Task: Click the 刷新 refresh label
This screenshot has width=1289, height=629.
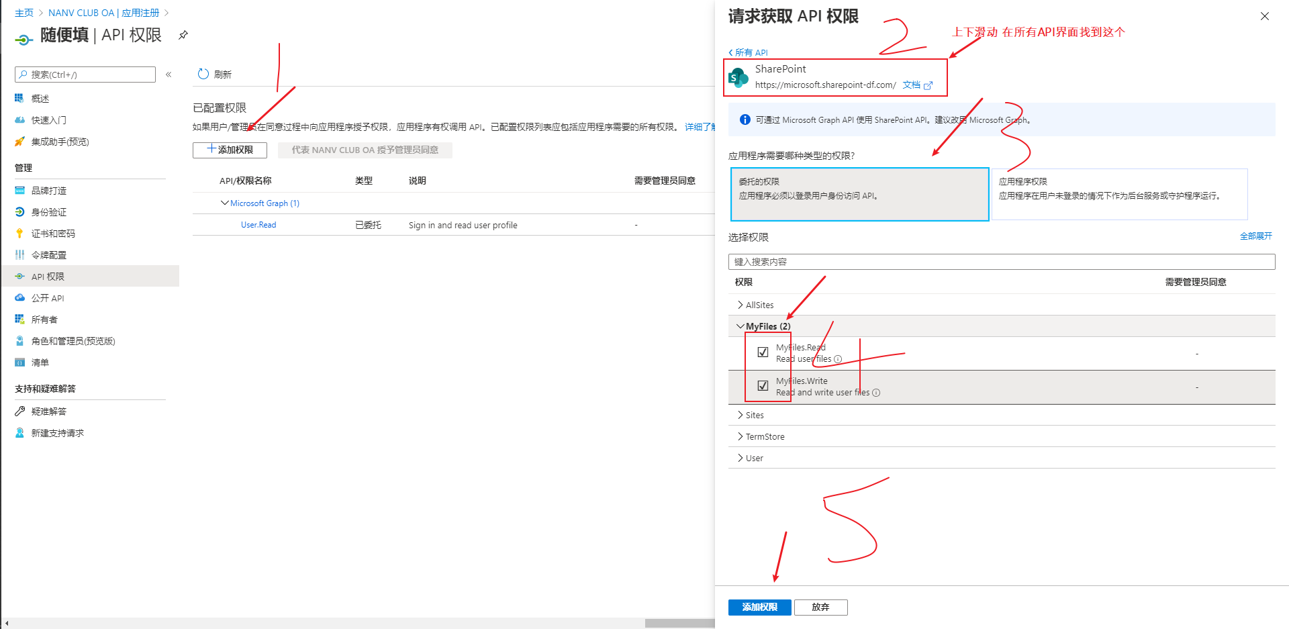Action: 223,75
